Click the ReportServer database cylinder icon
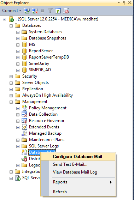134x200 pixels. [x=24, y=51]
